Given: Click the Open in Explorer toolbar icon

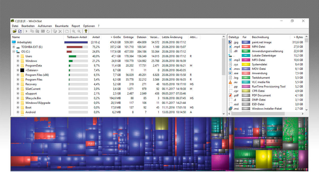Looking at the screenshot, I should [37, 31].
